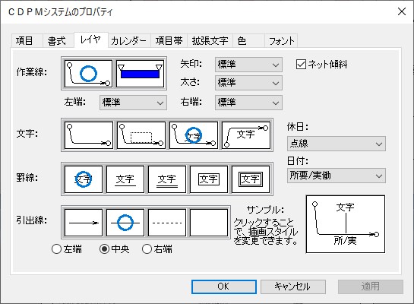Confirm with the OK button
Image resolution: width=414 pixels, height=304 pixels.
point(224,287)
